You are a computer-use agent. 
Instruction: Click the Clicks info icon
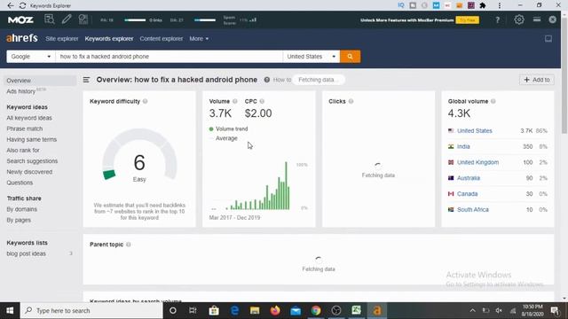click(x=351, y=101)
